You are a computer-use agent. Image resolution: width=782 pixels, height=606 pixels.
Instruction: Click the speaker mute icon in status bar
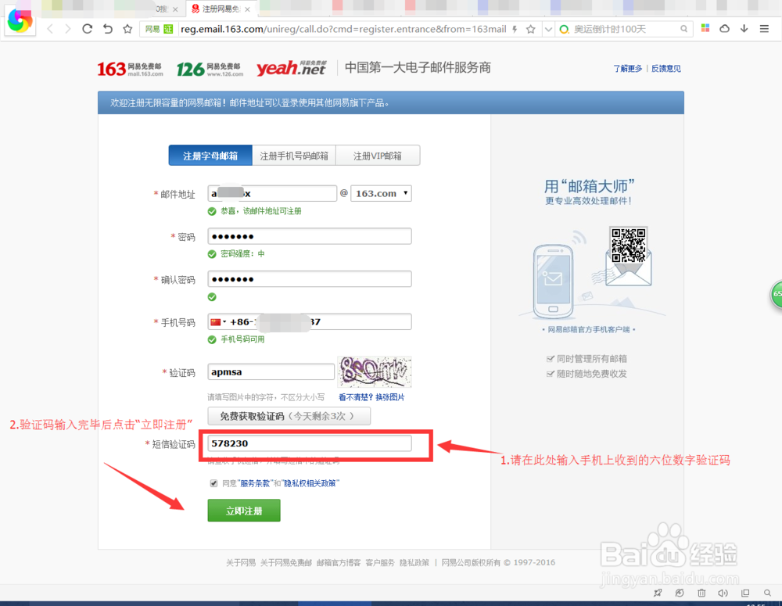click(x=723, y=593)
